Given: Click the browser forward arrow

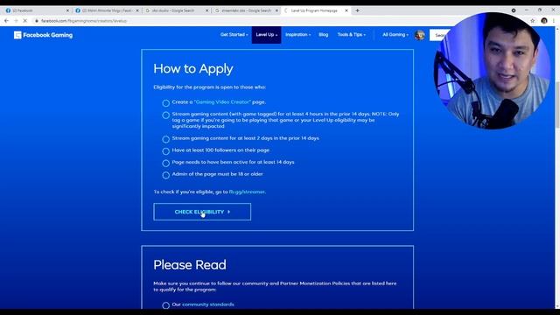Looking at the screenshot, I should coord(16,21).
